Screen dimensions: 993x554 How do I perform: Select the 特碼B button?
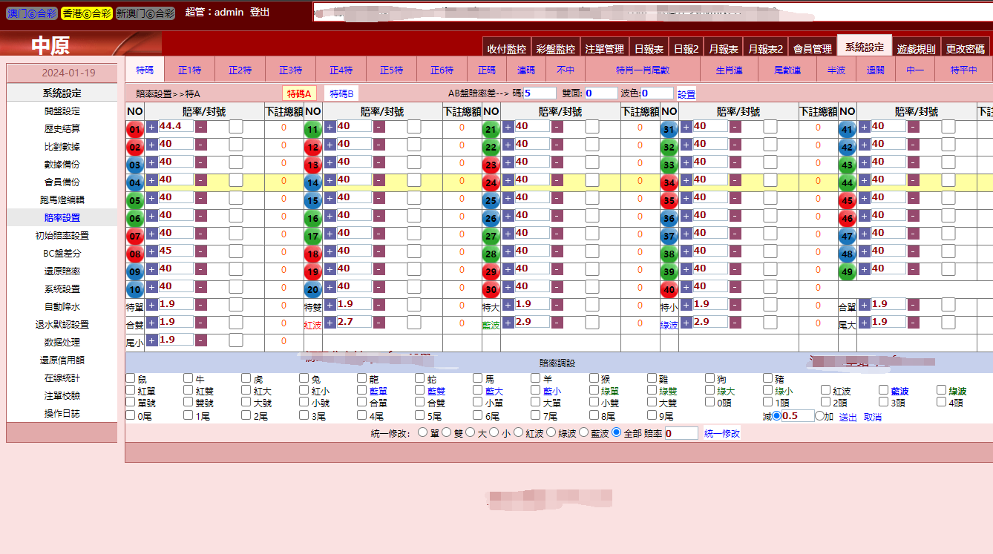[x=341, y=93]
